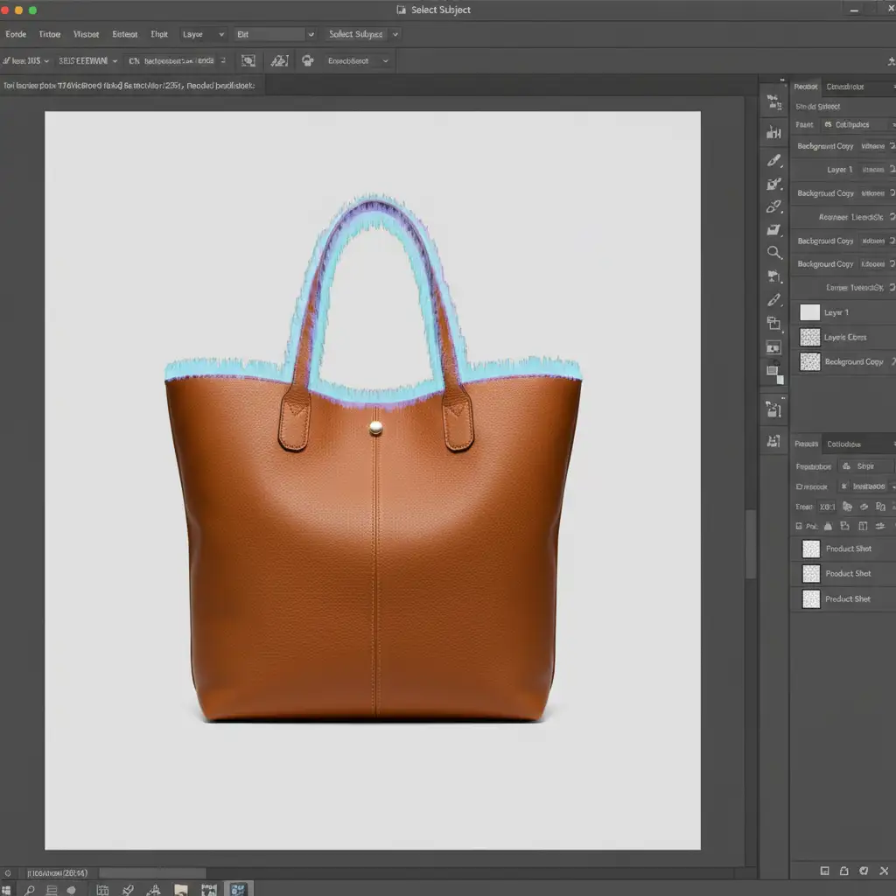Click the foreground/background color swatch in toolbar
The image size is (896, 896).
[773, 370]
